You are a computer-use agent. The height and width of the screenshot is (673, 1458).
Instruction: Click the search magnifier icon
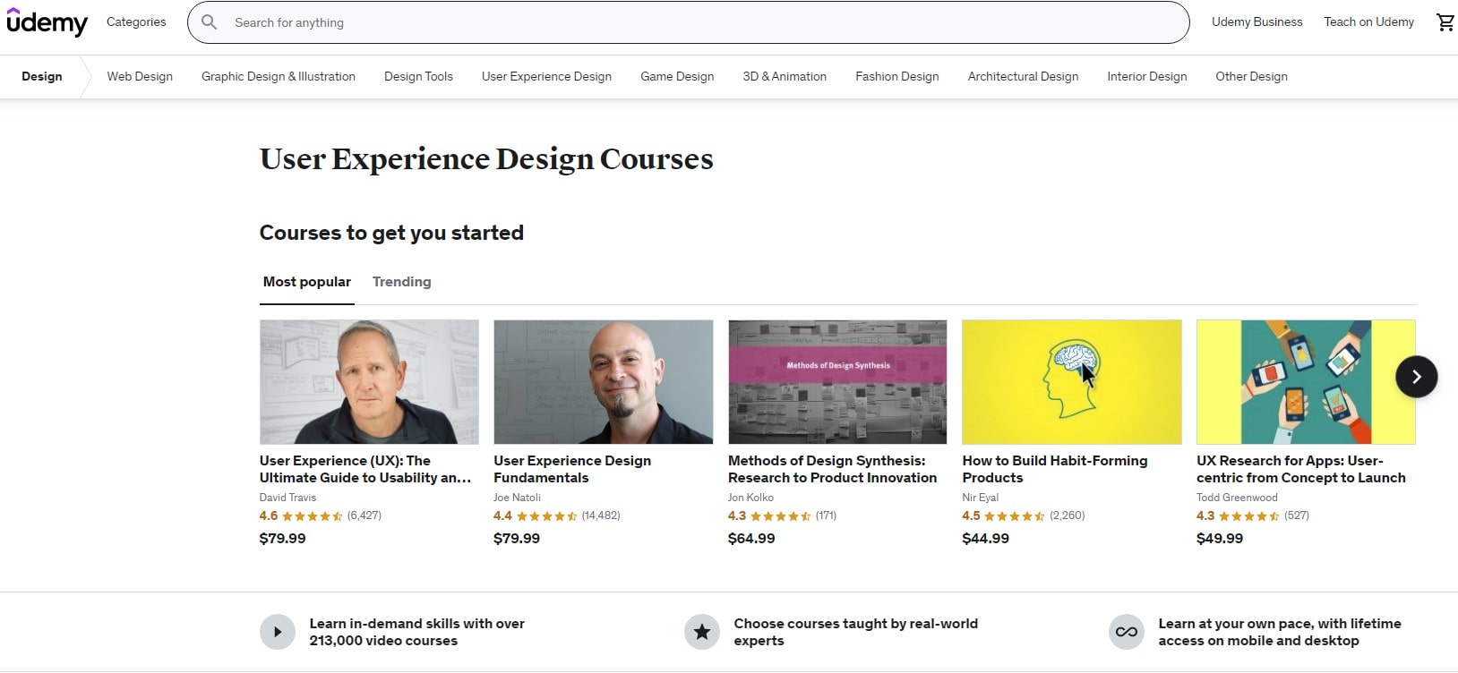tap(210, 22)
